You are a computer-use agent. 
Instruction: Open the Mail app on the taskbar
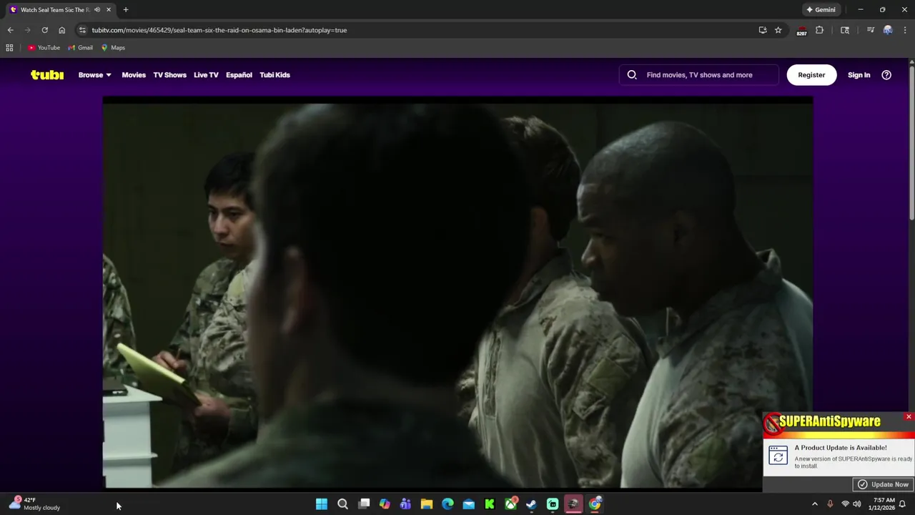click(x=469, y=504)
